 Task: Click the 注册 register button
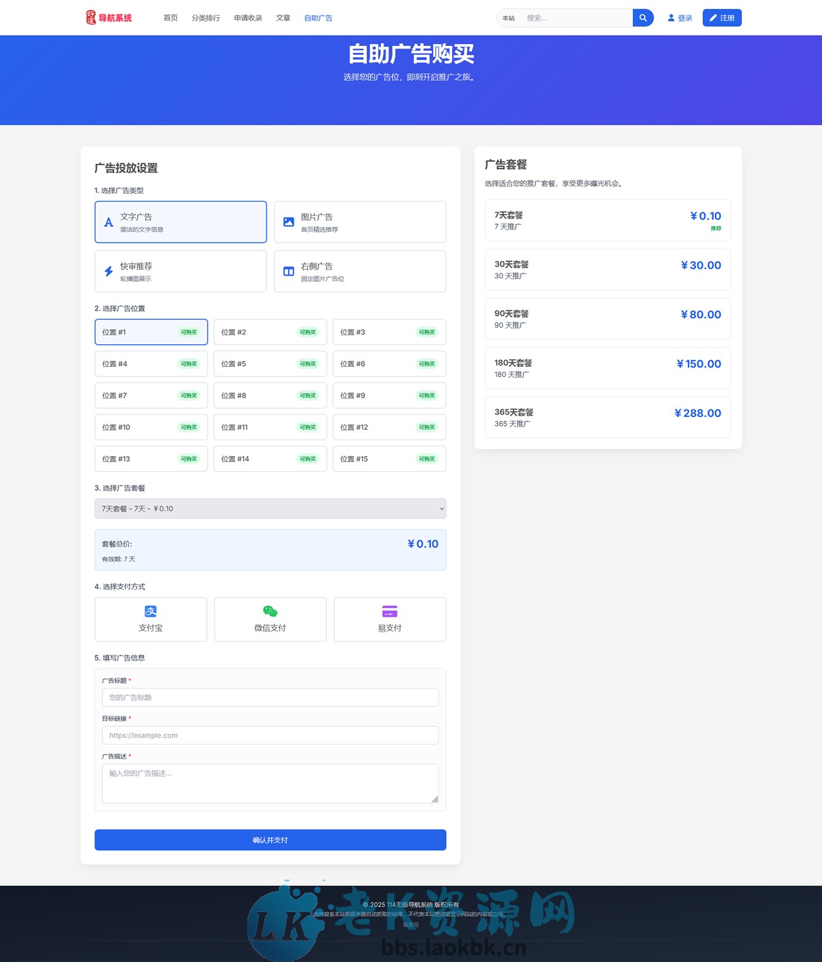[722, 18]
